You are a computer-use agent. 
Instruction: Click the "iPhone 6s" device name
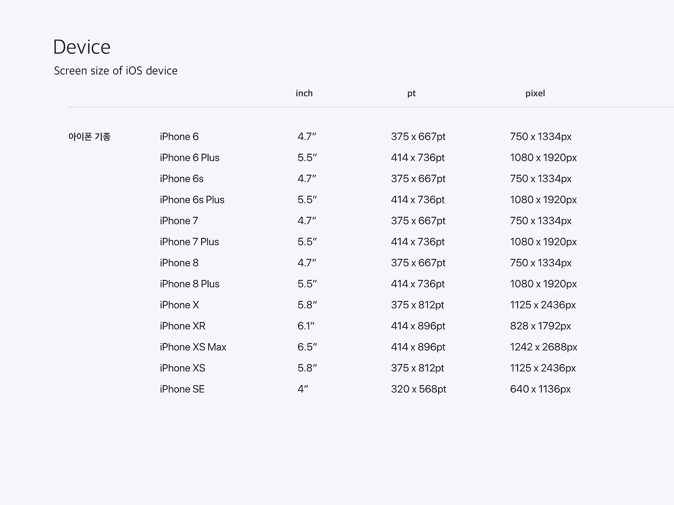click(182, 179)
